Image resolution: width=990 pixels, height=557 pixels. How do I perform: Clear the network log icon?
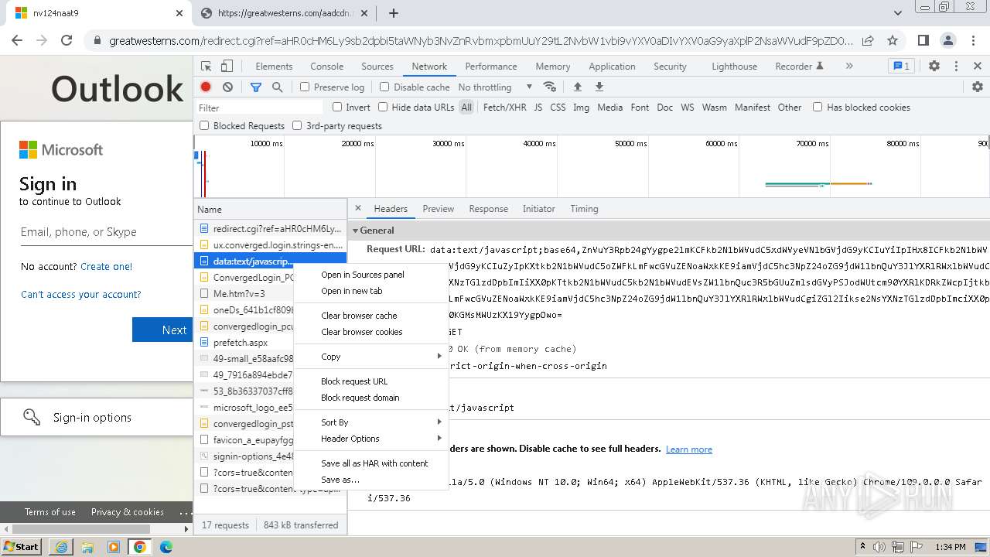pyautogui.click(x=227, y=87)
